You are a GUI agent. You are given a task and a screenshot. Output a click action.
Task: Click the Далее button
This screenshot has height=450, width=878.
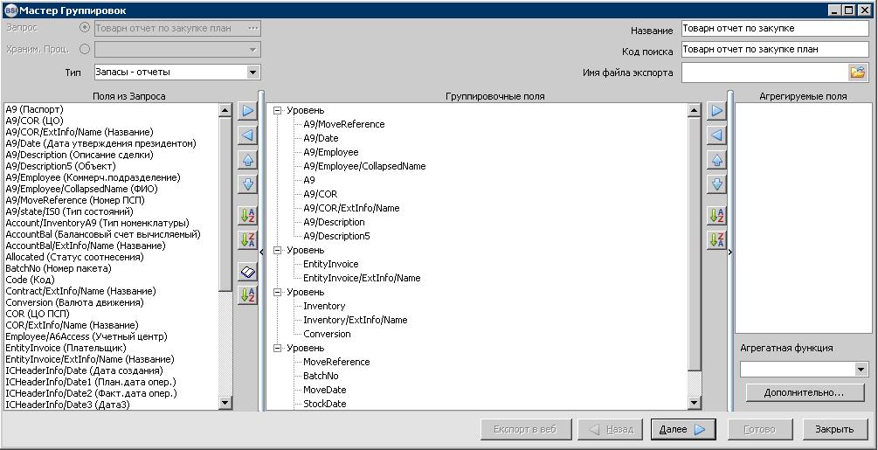click(x=682, y=429)
